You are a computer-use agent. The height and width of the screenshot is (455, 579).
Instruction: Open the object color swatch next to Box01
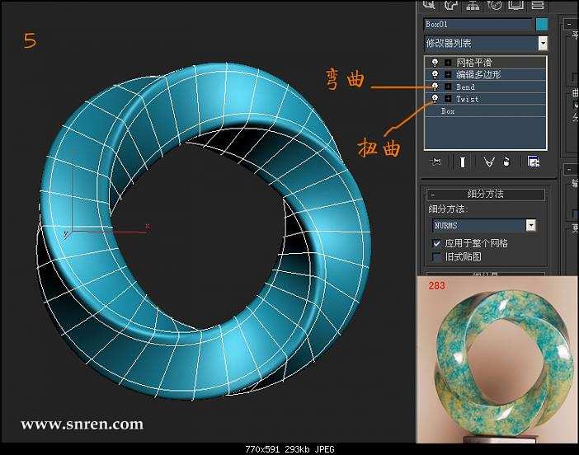[x=542, y=25]
